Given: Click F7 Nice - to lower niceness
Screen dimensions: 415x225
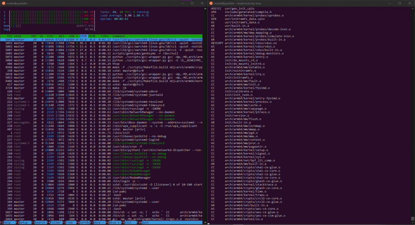Looking at the screenshot, I should coord(101,223).
